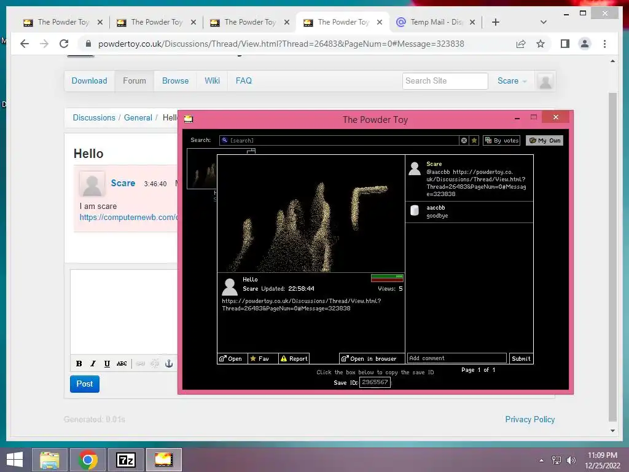Screen dimensions: 629x472
Task: Submit the comment with Submit button
Action: tap(521, 358)
